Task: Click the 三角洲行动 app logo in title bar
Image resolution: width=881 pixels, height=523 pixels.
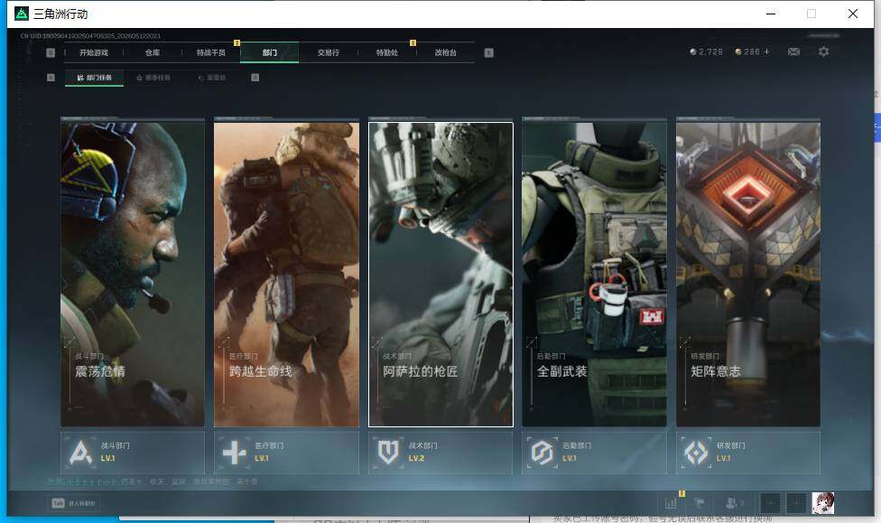Action: coord(22,14)
